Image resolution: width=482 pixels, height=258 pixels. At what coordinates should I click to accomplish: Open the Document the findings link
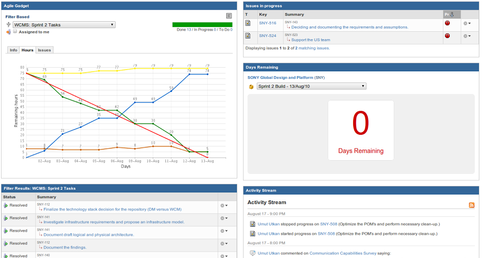(x=65, y=247)
